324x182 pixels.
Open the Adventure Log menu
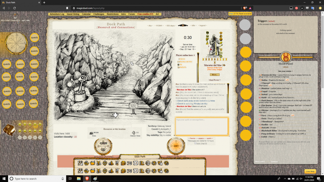point(57,14)
